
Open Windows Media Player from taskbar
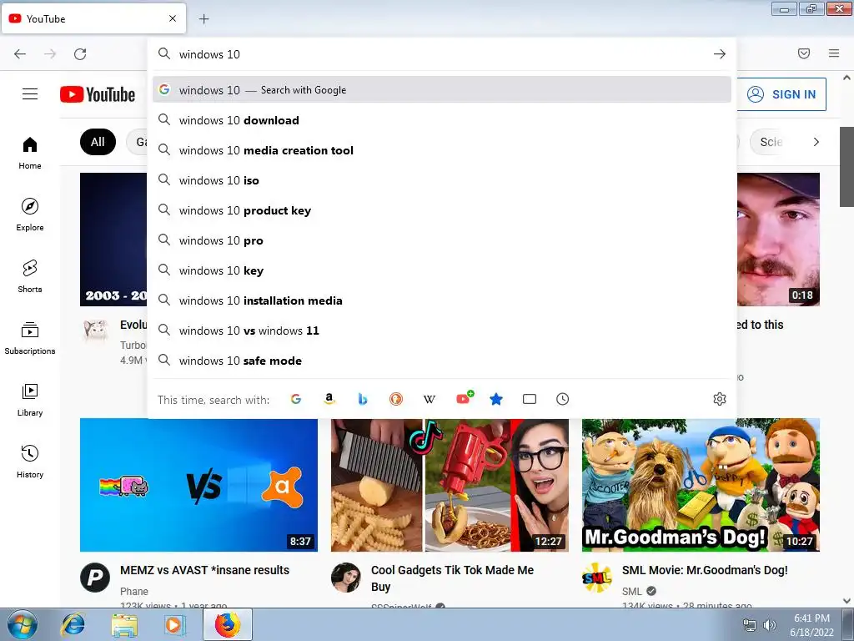coord(175,624)
